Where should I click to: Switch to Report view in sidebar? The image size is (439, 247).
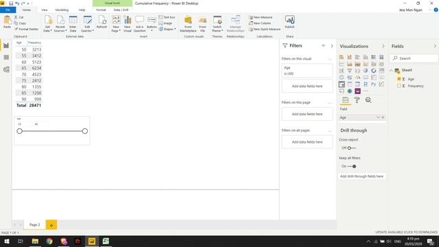[6, 45]
